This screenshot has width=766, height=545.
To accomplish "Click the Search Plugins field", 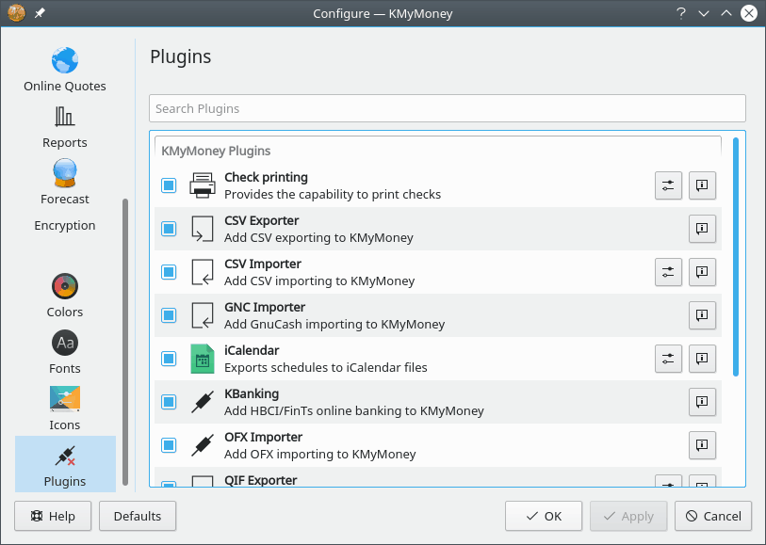I will (x=448, y=108).
